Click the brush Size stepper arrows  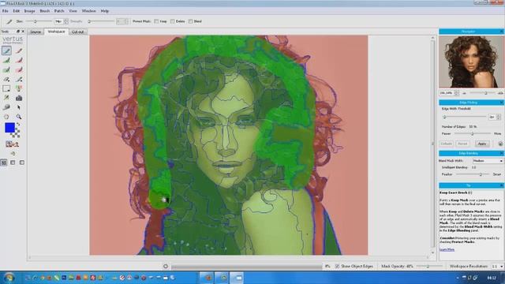[x=66, y=21]
